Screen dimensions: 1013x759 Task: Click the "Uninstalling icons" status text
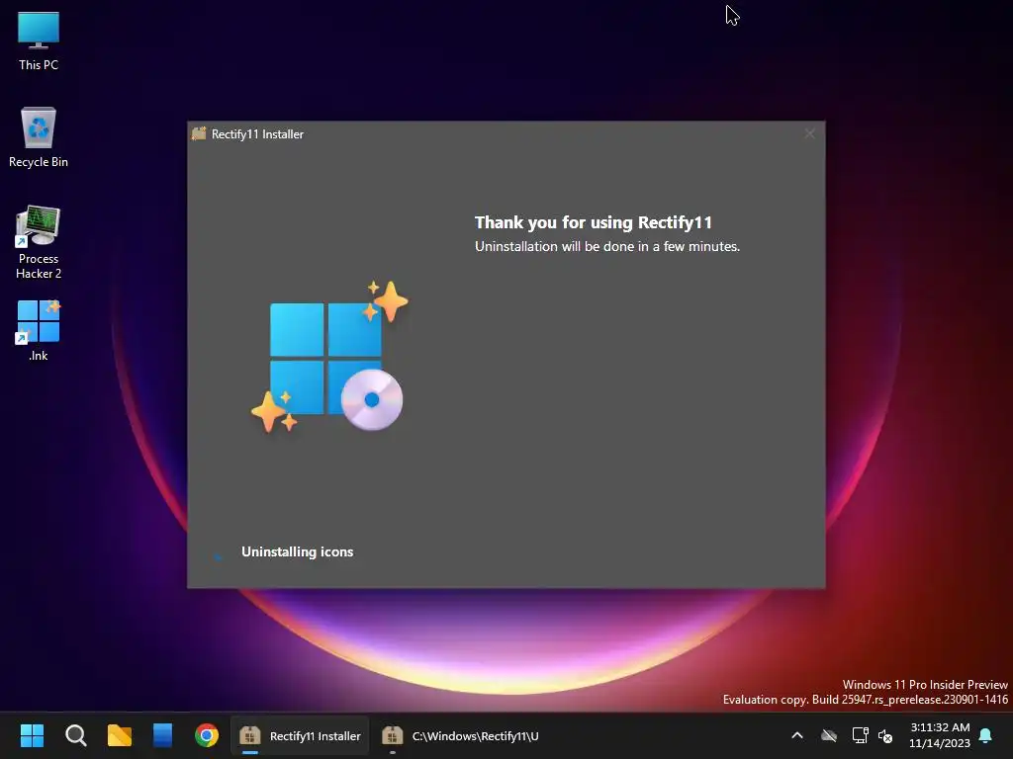[x=297, y=551]
